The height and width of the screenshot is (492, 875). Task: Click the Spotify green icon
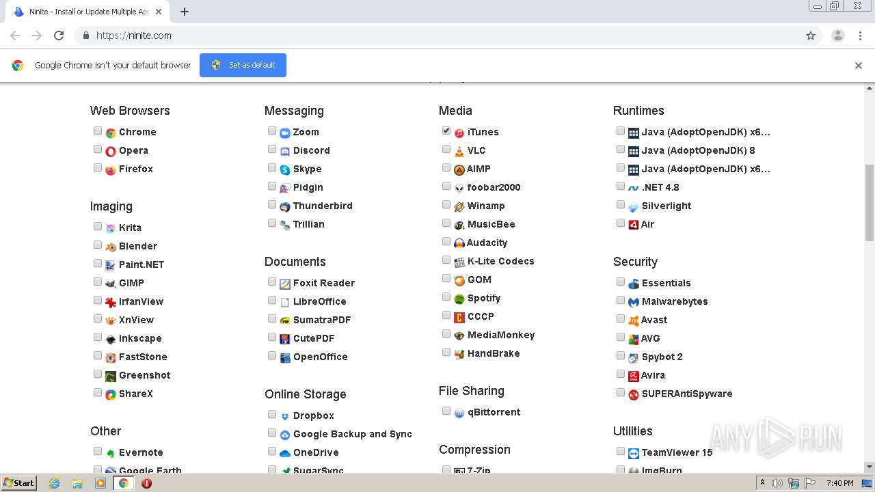pos(459,299)
